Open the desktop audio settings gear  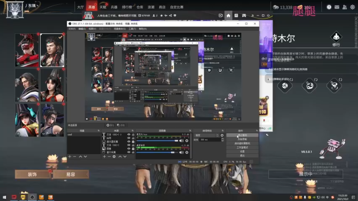(187, 152)
